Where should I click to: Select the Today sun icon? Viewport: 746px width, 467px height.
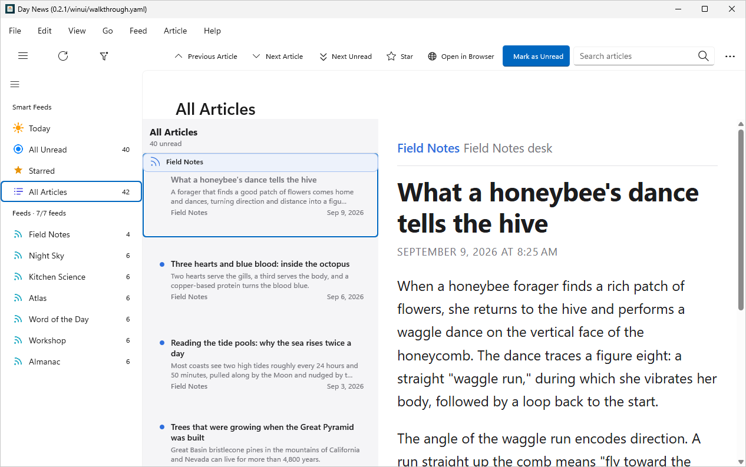coord(18,128)
